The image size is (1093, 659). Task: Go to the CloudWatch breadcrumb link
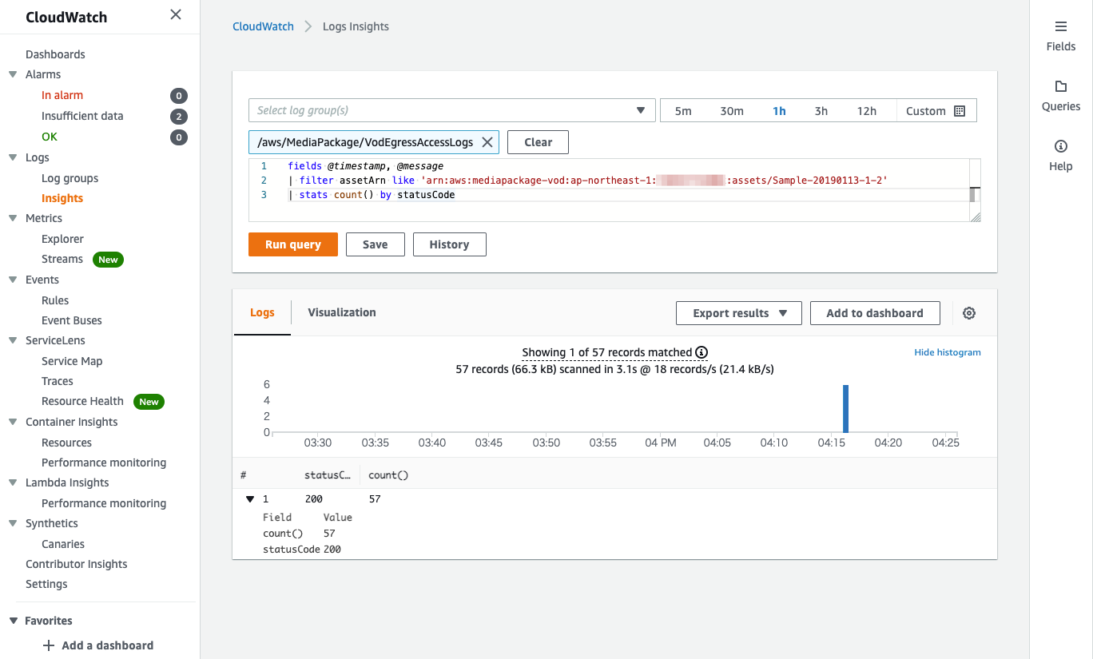[x=264, y=26]
